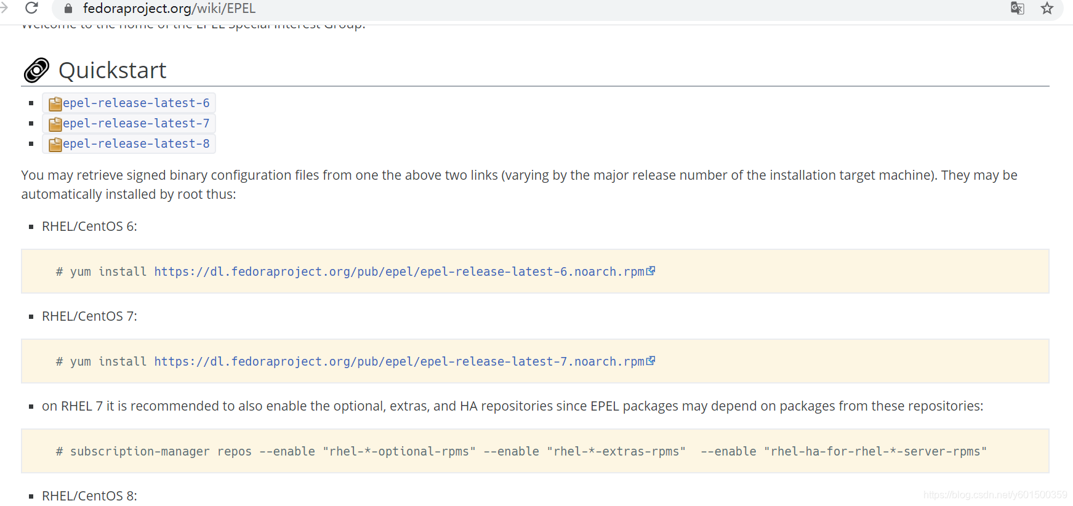Click the external link icon after the latest-6 rpm URL
Image resolution: width=1073 pixels, height=506 pixels.
point(651,271)
